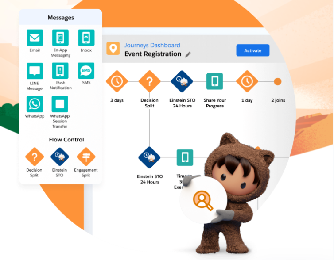
Task: Click the orange location pin journey icon
Action: (x=113, y=49)
